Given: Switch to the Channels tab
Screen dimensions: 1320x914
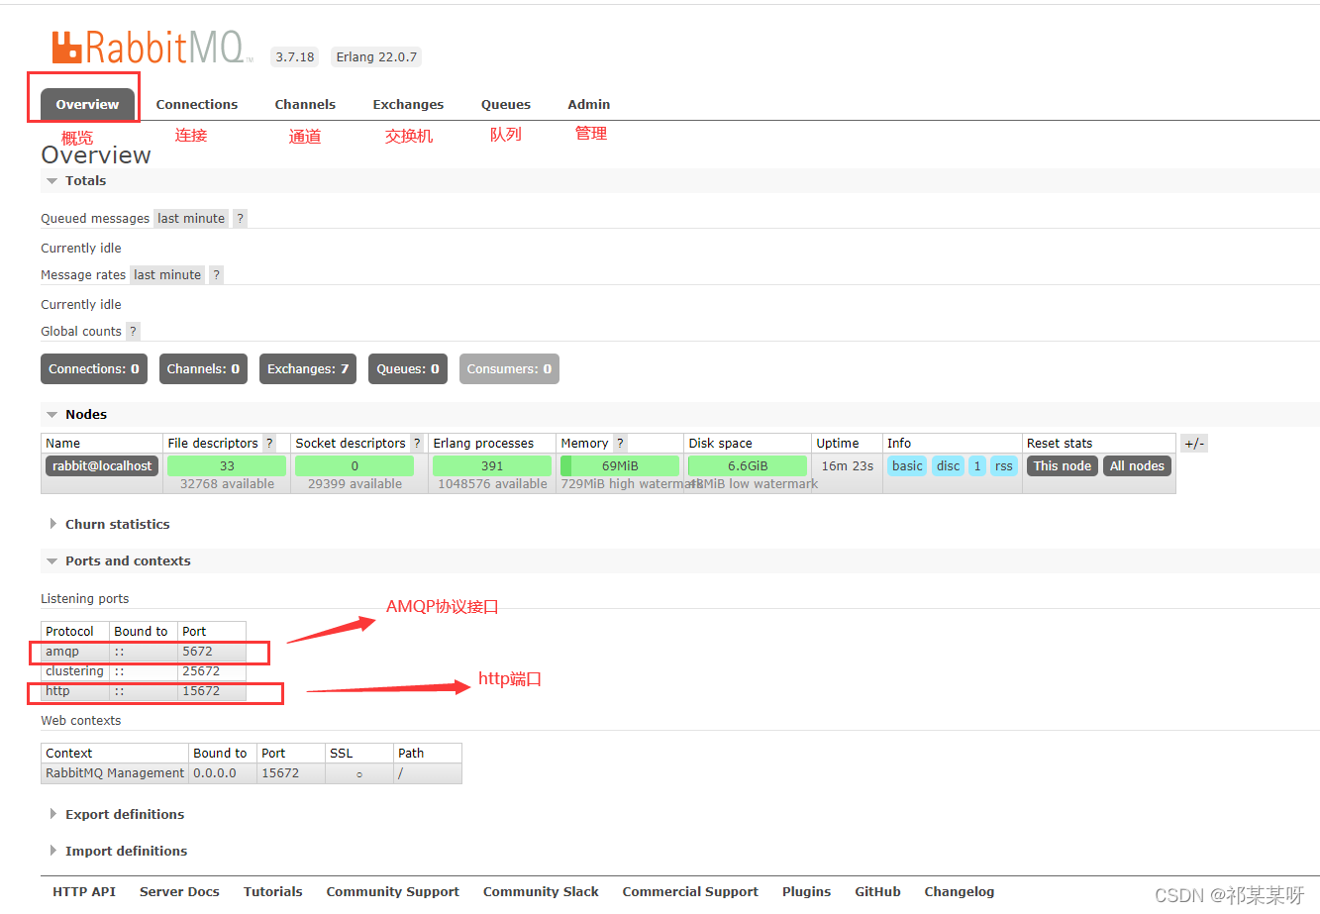Looking at the screenshot, I should [x=305, y=104].
